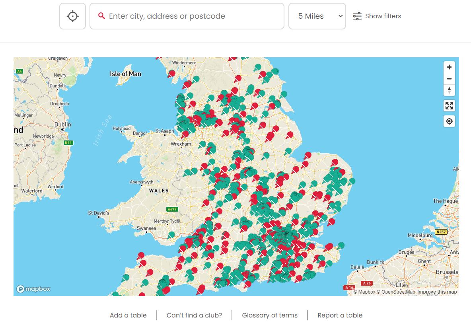The height and width of the screenshot is (331, 471).
Task: Click the Middelburg map label
Action: tap(420, 236)
